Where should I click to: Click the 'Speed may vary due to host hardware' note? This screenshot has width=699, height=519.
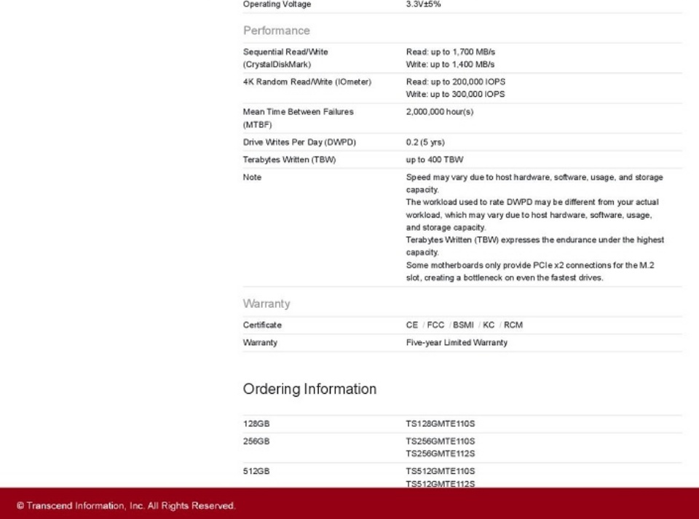click(x=534, y=183)
